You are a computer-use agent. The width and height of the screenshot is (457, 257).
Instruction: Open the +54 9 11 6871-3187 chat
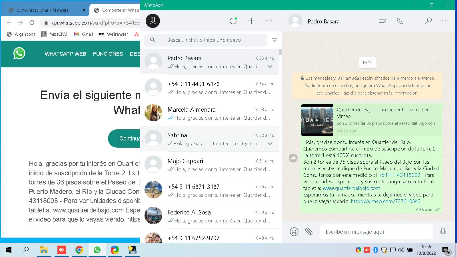pos(209,190)
